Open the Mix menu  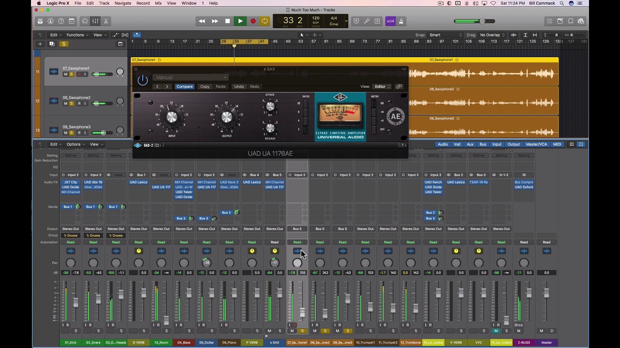point(158,3)
